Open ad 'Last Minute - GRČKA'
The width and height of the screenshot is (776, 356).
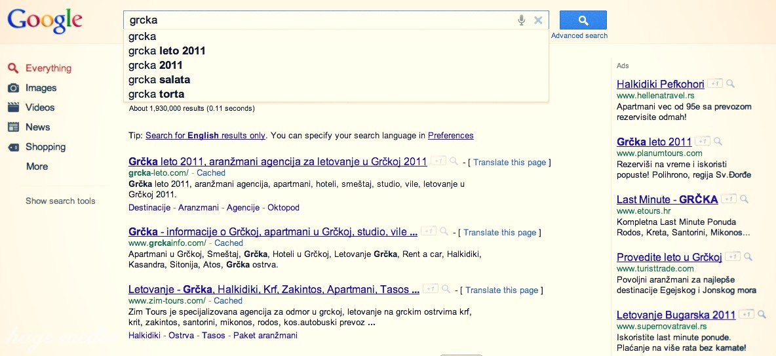[667, 199]
